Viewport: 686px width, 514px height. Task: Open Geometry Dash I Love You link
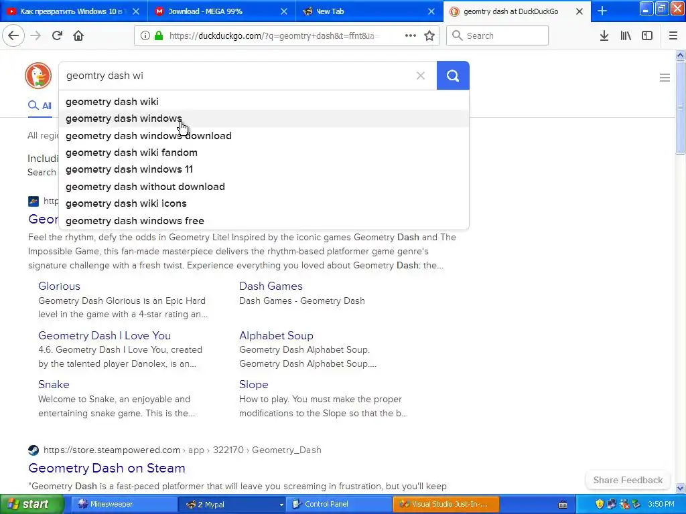pyautogui.click(x=104, y=335)
